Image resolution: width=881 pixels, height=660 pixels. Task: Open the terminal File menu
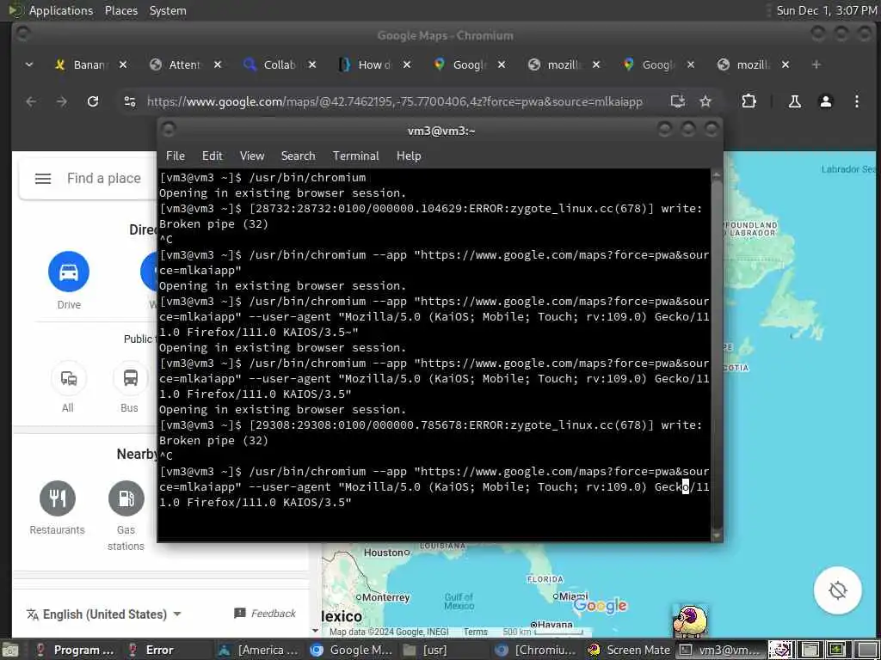point(176,156)
